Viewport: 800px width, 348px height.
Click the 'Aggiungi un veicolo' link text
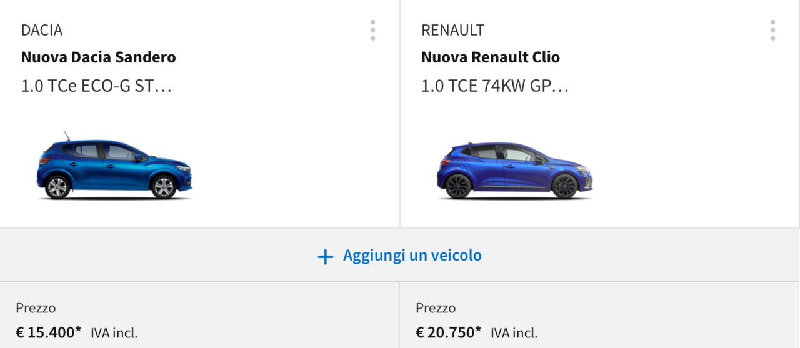pos(412,256)
